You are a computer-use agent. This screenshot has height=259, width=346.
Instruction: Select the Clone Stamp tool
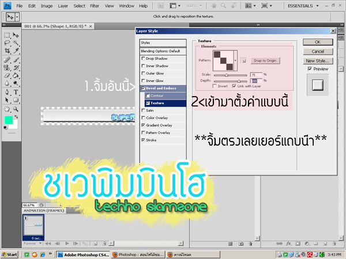tap(7, 67)
